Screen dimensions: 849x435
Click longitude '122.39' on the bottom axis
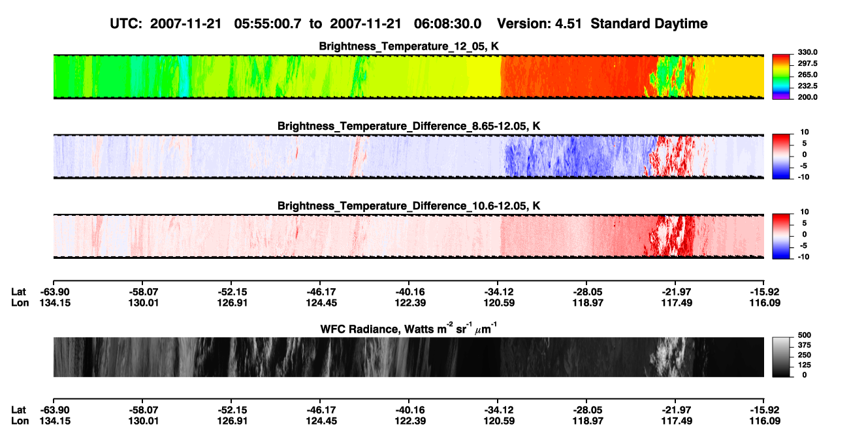409,421
